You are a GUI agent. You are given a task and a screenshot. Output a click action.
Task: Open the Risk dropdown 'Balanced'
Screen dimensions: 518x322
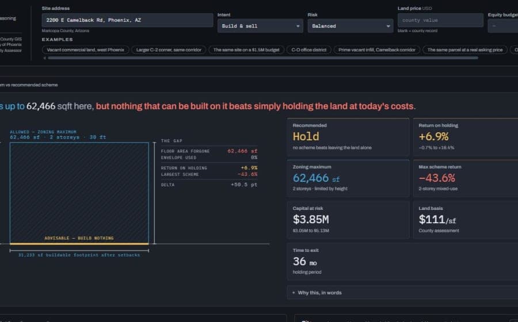pos(350,26)
